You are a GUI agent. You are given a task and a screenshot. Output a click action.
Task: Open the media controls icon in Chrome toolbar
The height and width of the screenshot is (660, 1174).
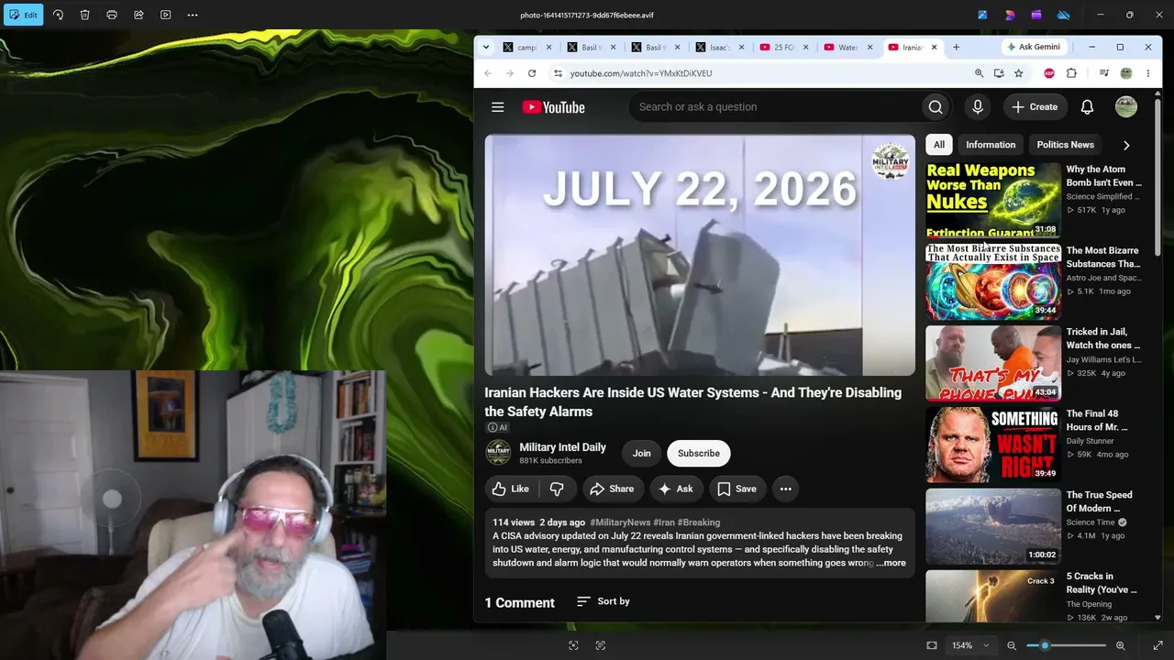(1103, 73)
